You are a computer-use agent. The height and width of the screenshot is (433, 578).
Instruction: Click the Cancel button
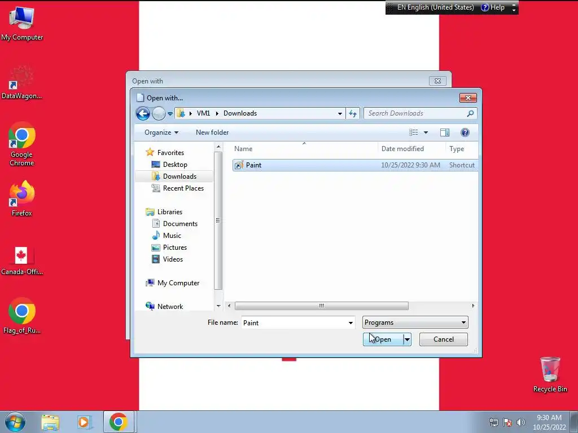(444, 339)
